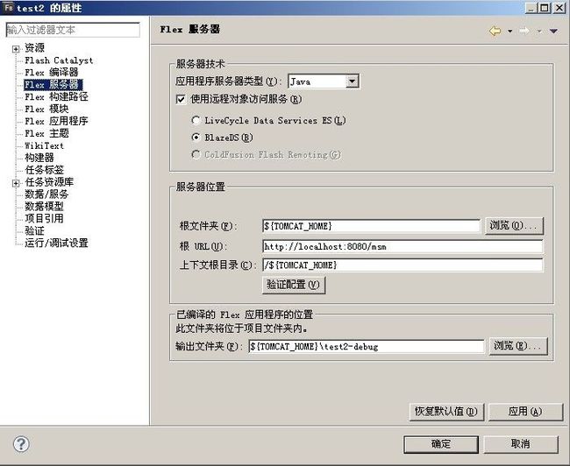570x466 pixels.
Task: Minimize the test2 属性 window
Action: pyautogui.click(x=531, y=8)
